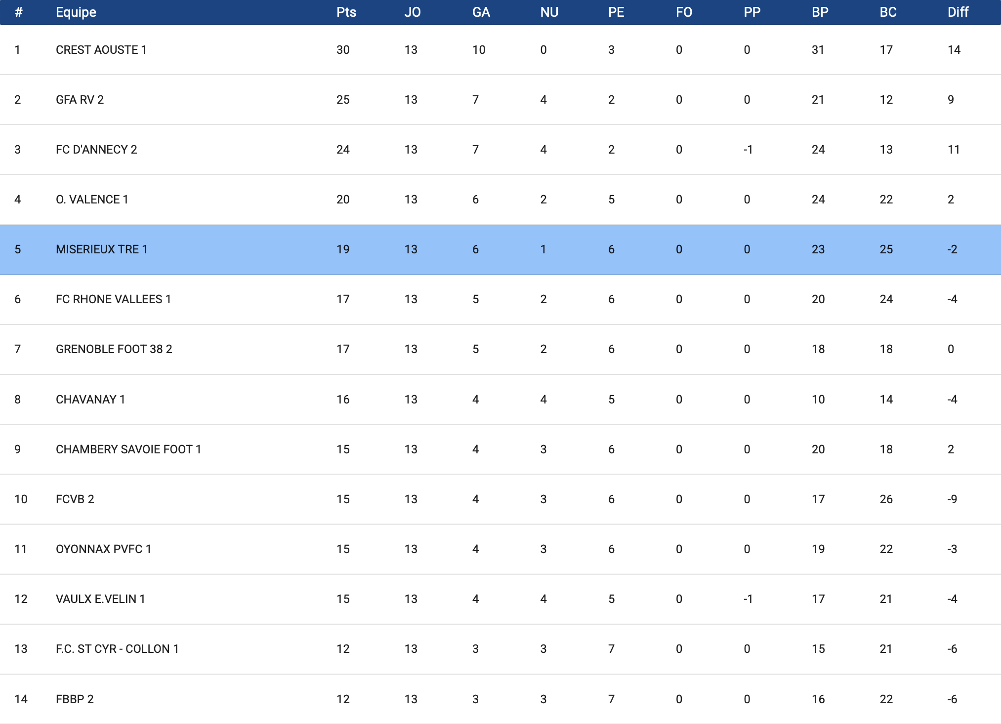Select CHAMBERY SAVOIE FOOT 1
The width and height of the screenshot is (1001, 724).
128,449
